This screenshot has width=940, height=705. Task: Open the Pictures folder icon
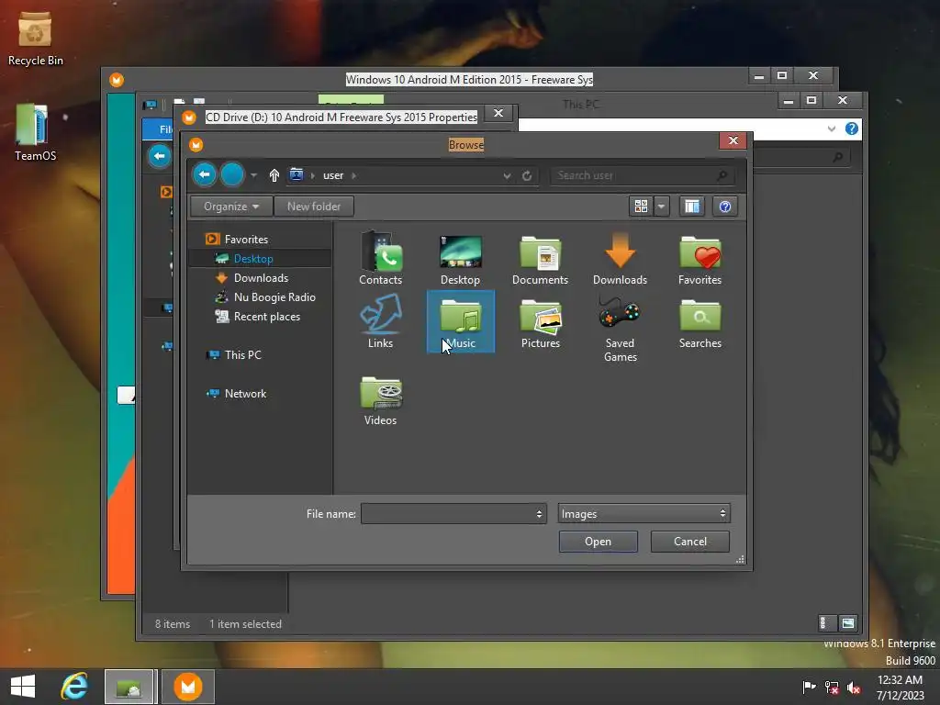pyautogui.click(x=540, y=322)
